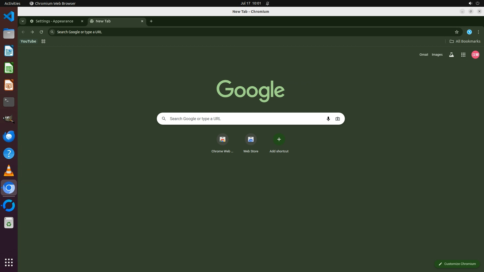Reload the current page
The height and width of the screenshot is (272, 484).
(x=41, y=32)
